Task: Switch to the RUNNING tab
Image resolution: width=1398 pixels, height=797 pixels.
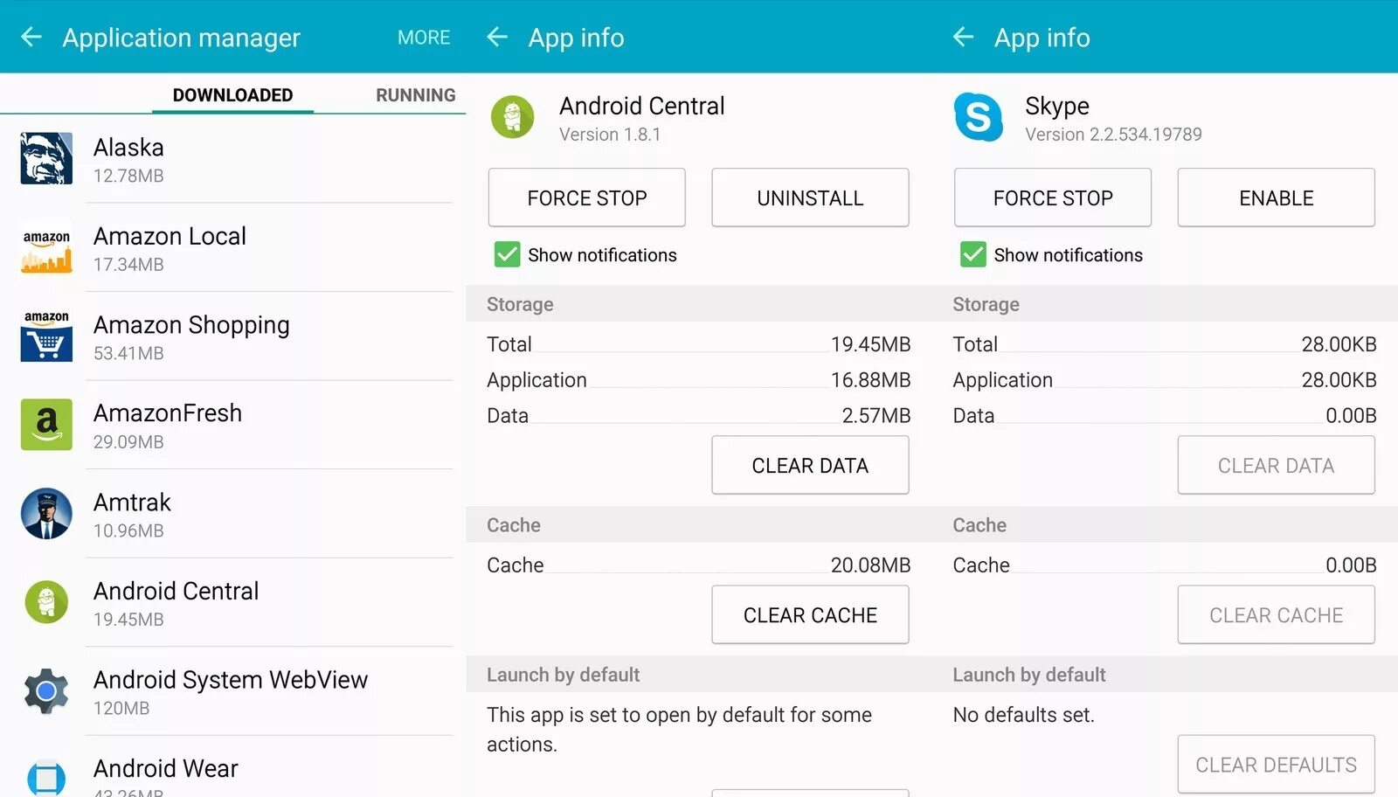Action: [x=416, y=95]
